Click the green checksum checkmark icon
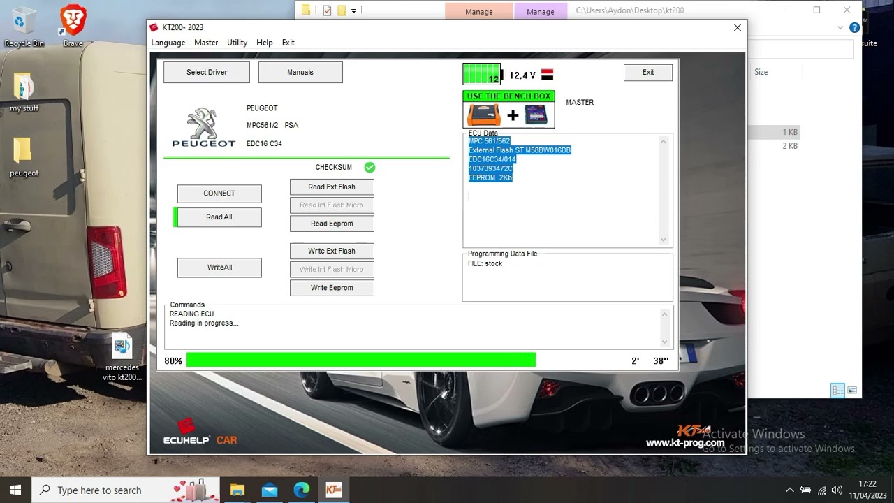The width and height of the screenshot is (894, 503). (x=369, y=167)
